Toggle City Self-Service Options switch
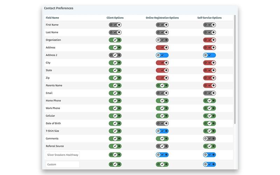This screenshot has height=175, width=280. click(209, 63)
